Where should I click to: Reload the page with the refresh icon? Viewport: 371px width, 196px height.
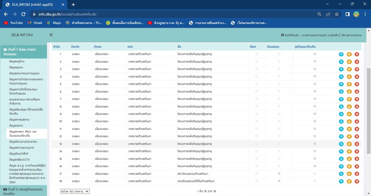tap(23, 14)
